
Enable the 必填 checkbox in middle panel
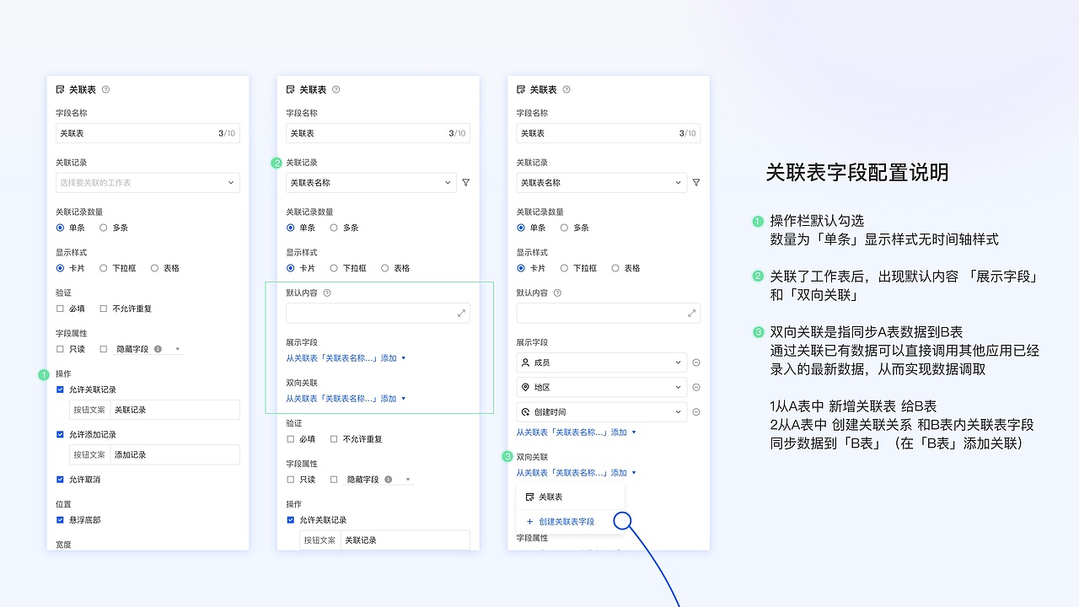[x=290, y=438]
